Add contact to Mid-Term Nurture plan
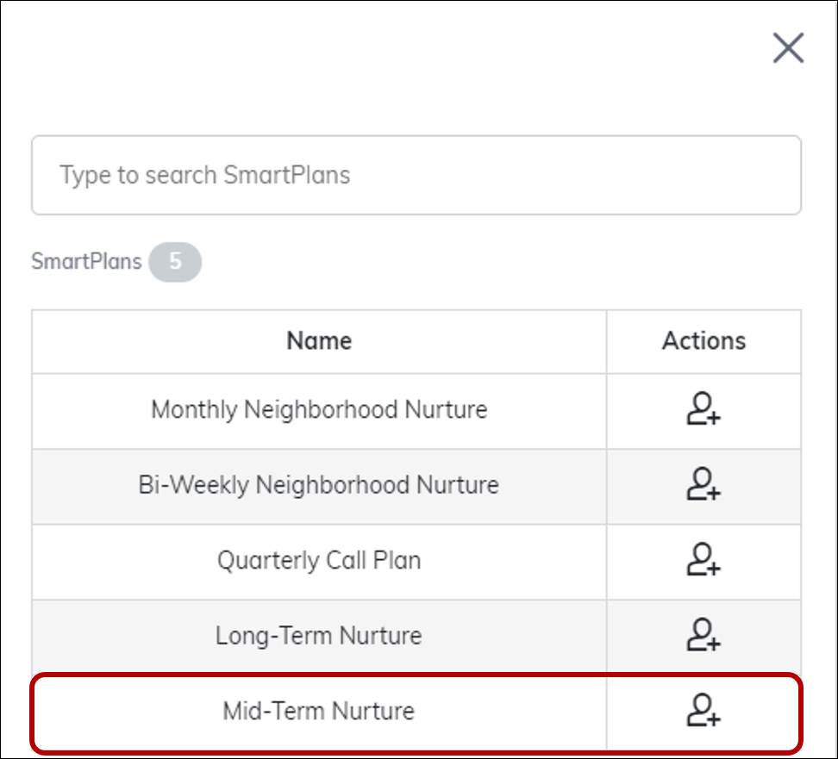Image resolution: width=838 pixels, height=759 pixels. (x=704, y=711)
